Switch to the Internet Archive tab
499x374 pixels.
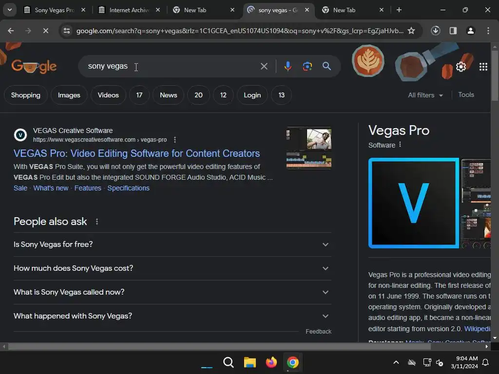click(129, 10)
